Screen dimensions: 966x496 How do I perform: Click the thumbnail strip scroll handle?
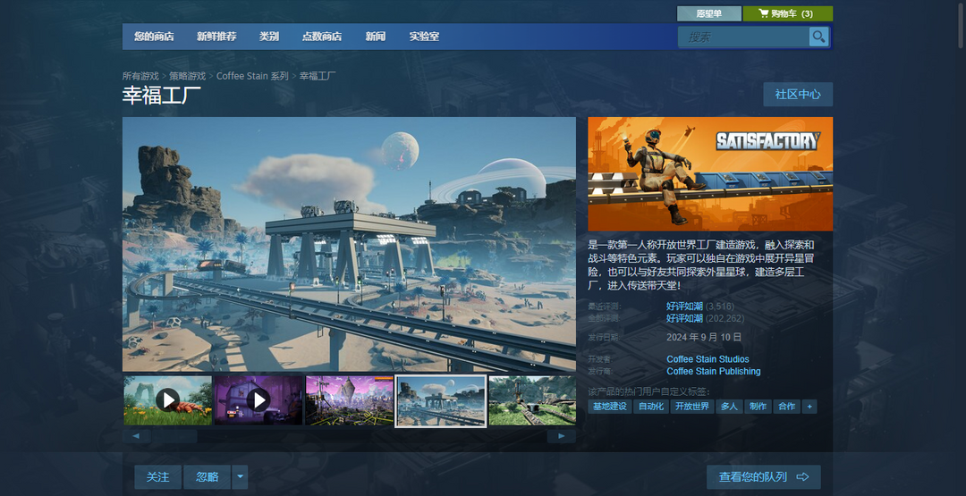(174, 436)
